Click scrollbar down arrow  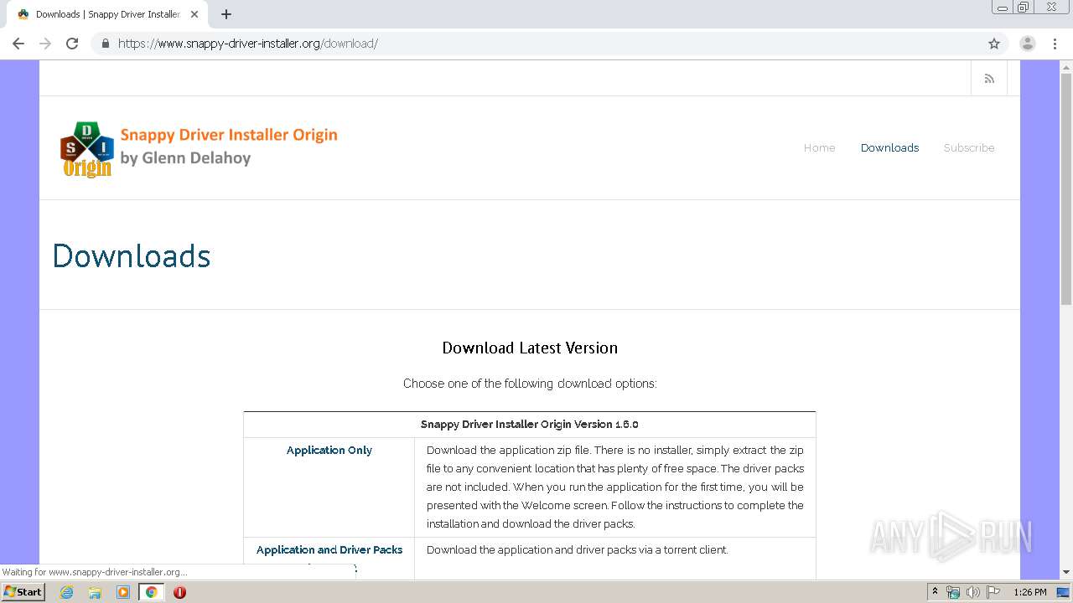click(1066, 572)
